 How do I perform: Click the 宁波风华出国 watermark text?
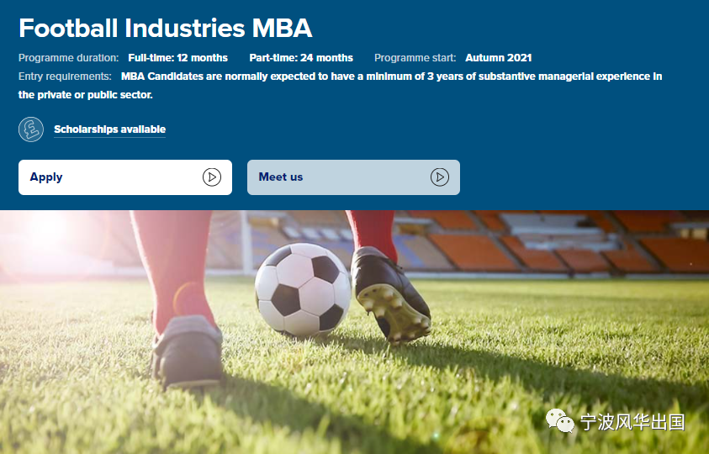632,422
